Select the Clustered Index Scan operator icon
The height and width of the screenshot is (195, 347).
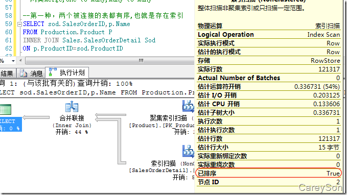188,106
